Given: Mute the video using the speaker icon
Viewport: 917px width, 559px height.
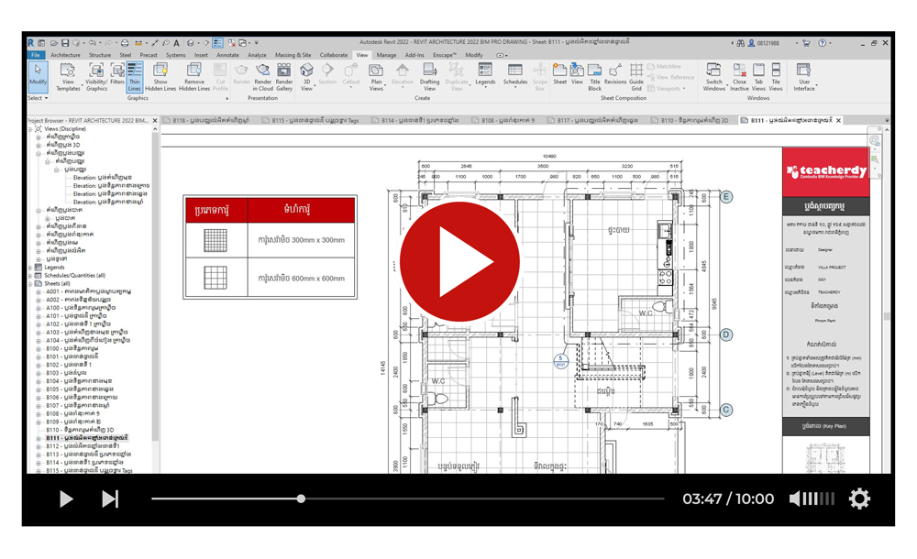Looking at the screenshot, I should (795, 499).
